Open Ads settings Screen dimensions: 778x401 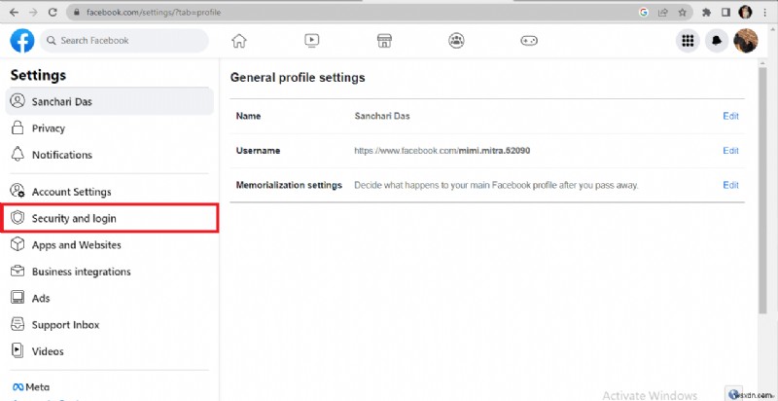[x=110, y=298]
